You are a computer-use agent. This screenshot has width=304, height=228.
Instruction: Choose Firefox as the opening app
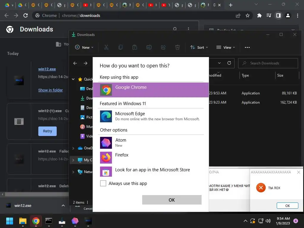click(x=151, y=157)
